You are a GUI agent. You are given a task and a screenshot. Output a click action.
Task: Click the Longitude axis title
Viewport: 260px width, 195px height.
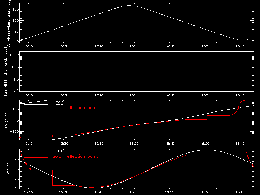(6, 120)
